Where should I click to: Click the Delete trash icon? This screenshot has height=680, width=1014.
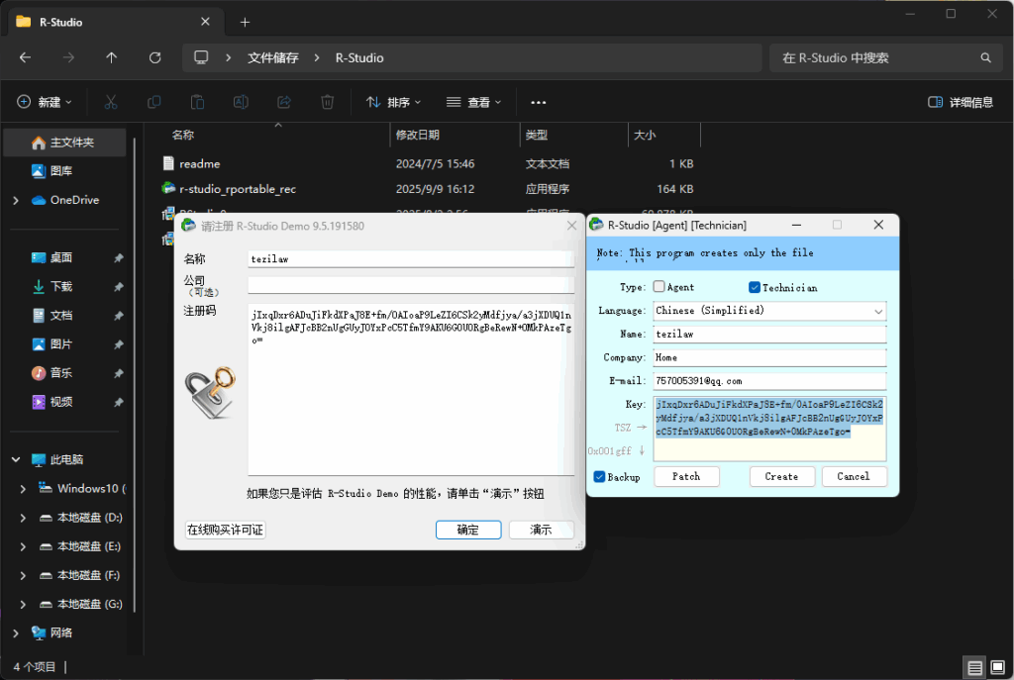coord(327,102)
